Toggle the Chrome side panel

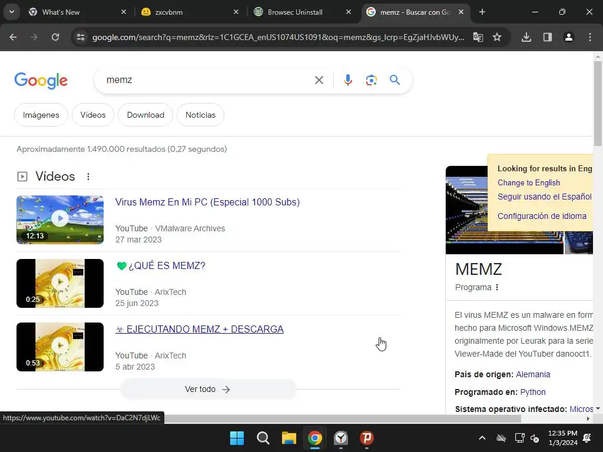click(548, 37)
